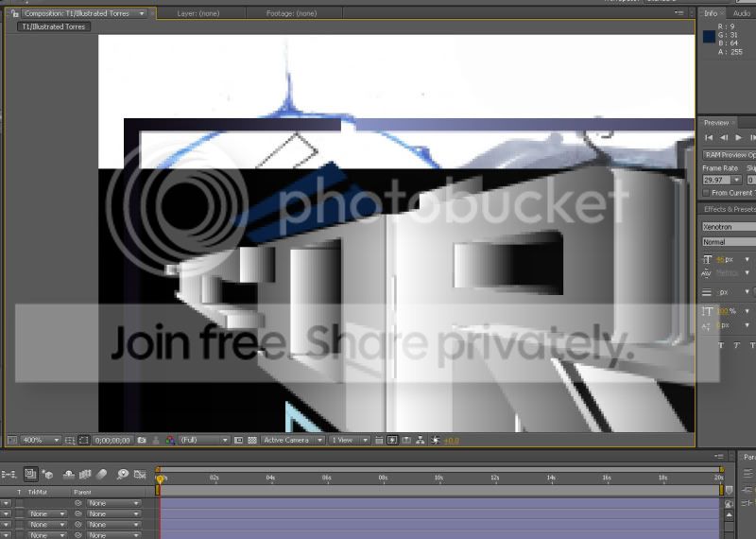
Task: Click the reset exposure aperture icon
Action: [x=435, y=440]
